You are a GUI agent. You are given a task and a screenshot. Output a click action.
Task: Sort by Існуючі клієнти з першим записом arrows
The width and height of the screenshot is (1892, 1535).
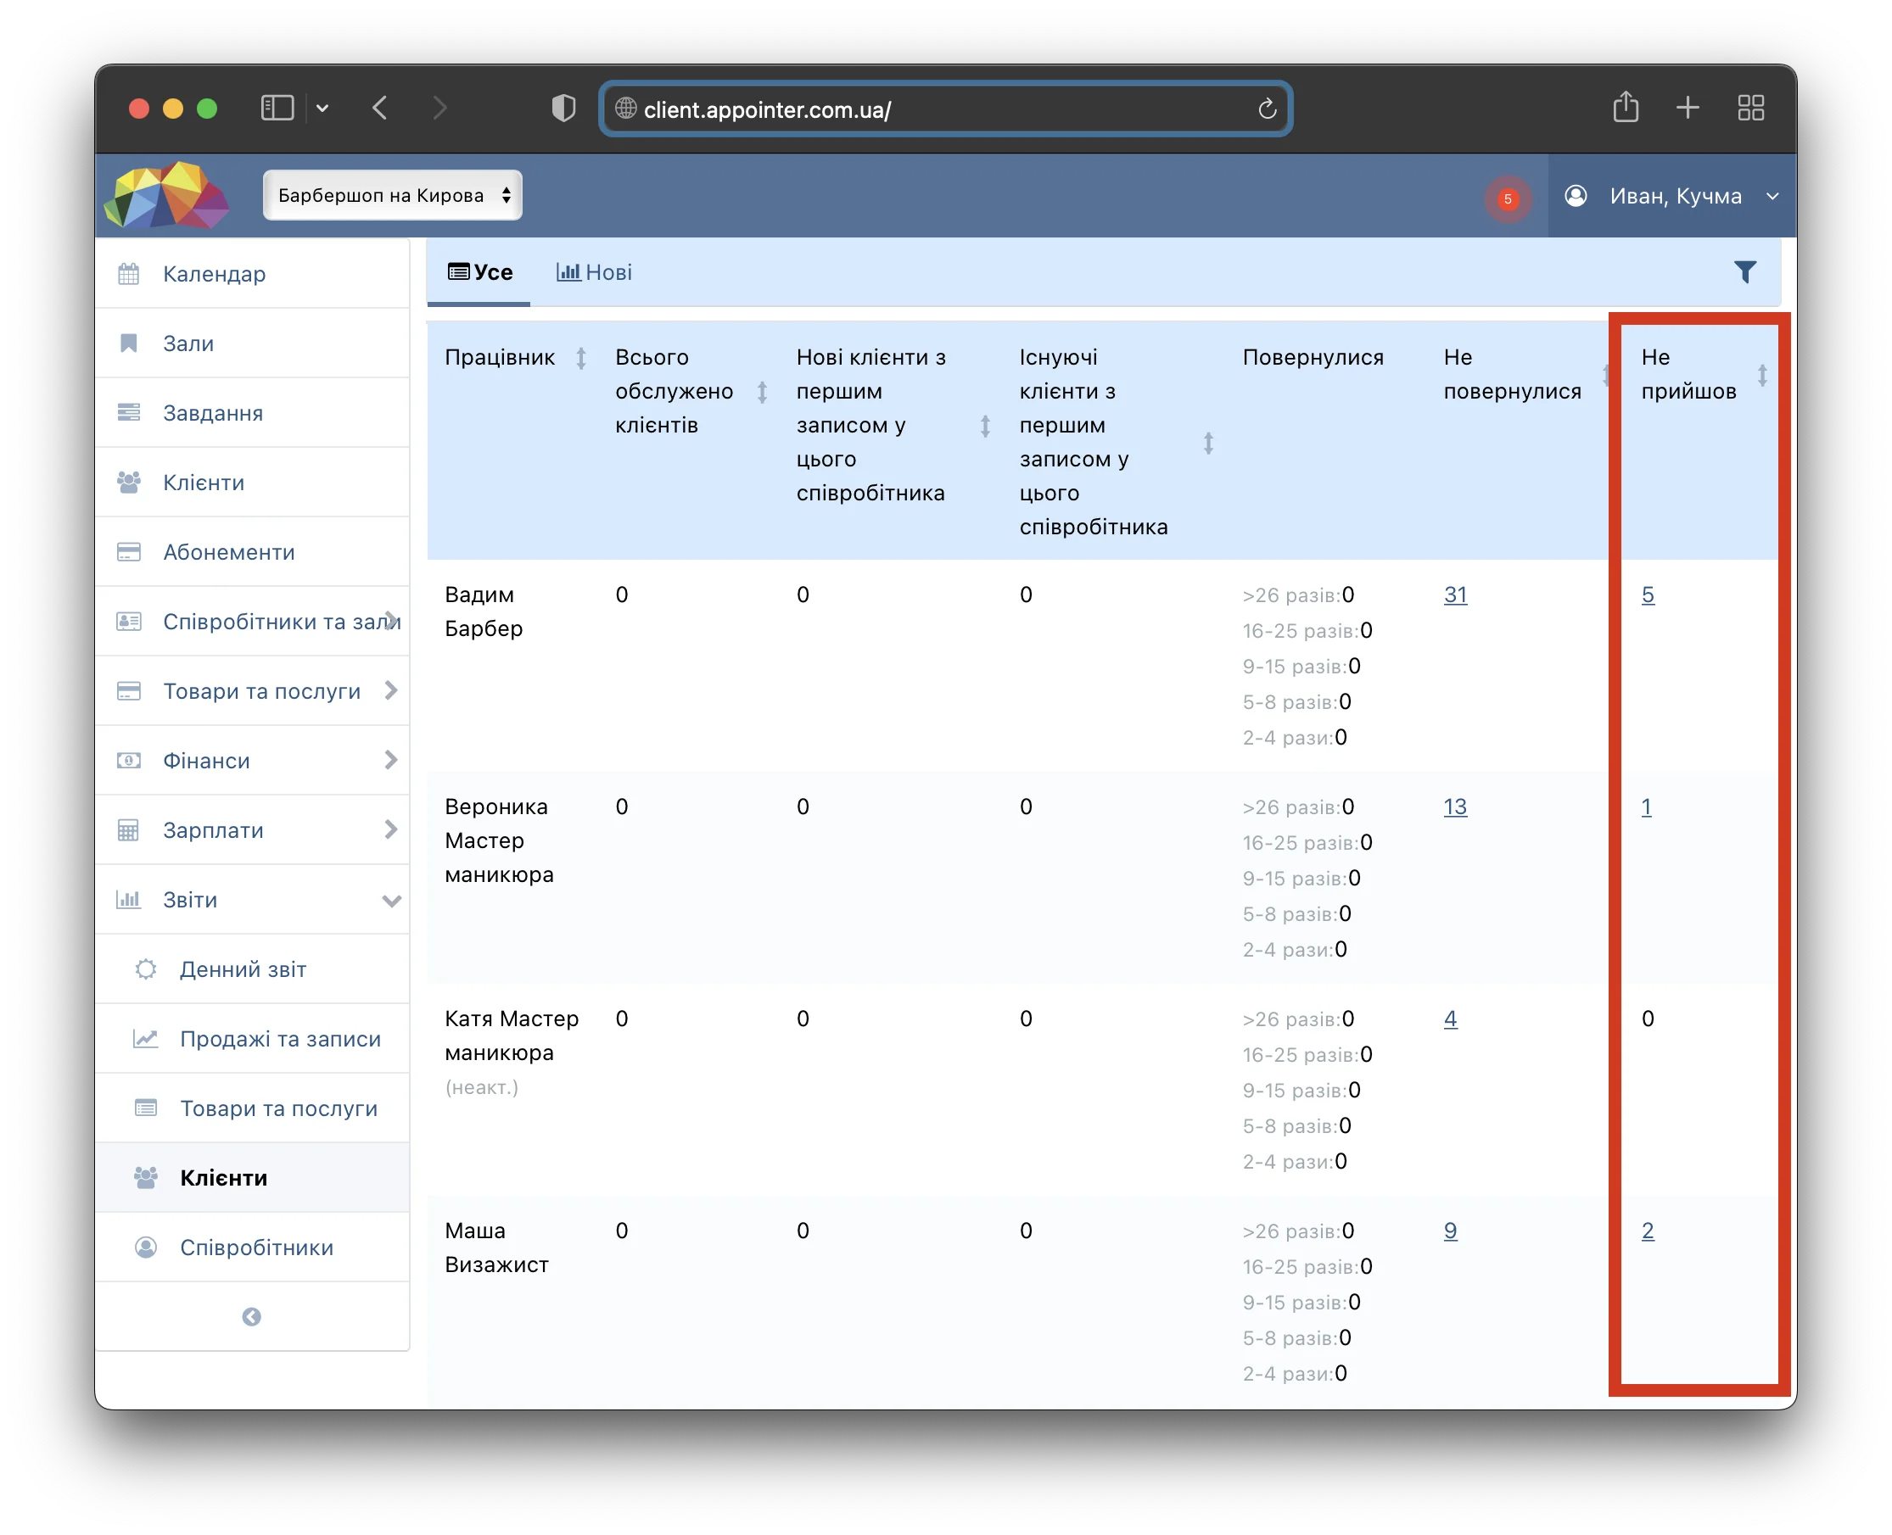click(1207, 443)
